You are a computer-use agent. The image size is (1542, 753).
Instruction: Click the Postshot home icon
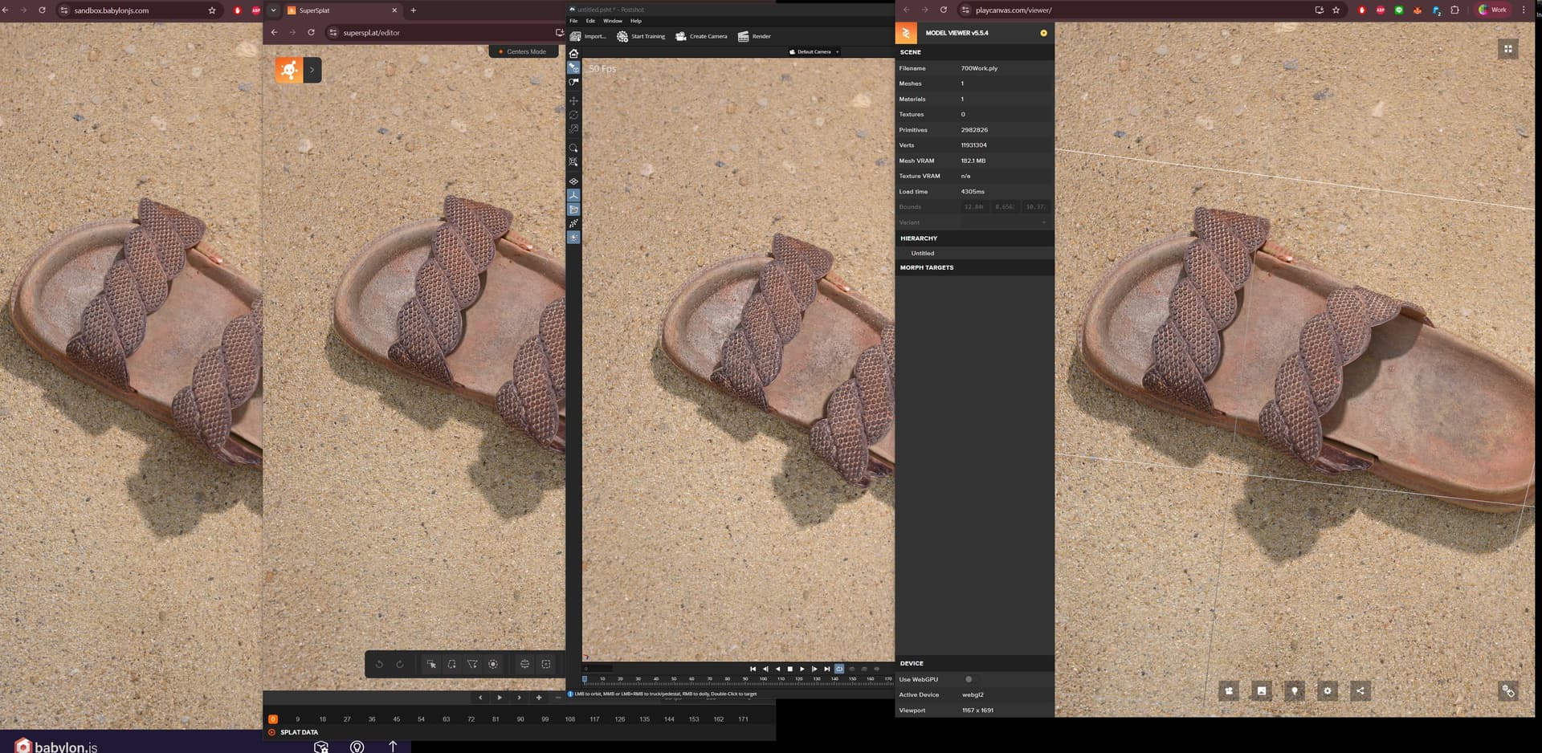(573, 53)
